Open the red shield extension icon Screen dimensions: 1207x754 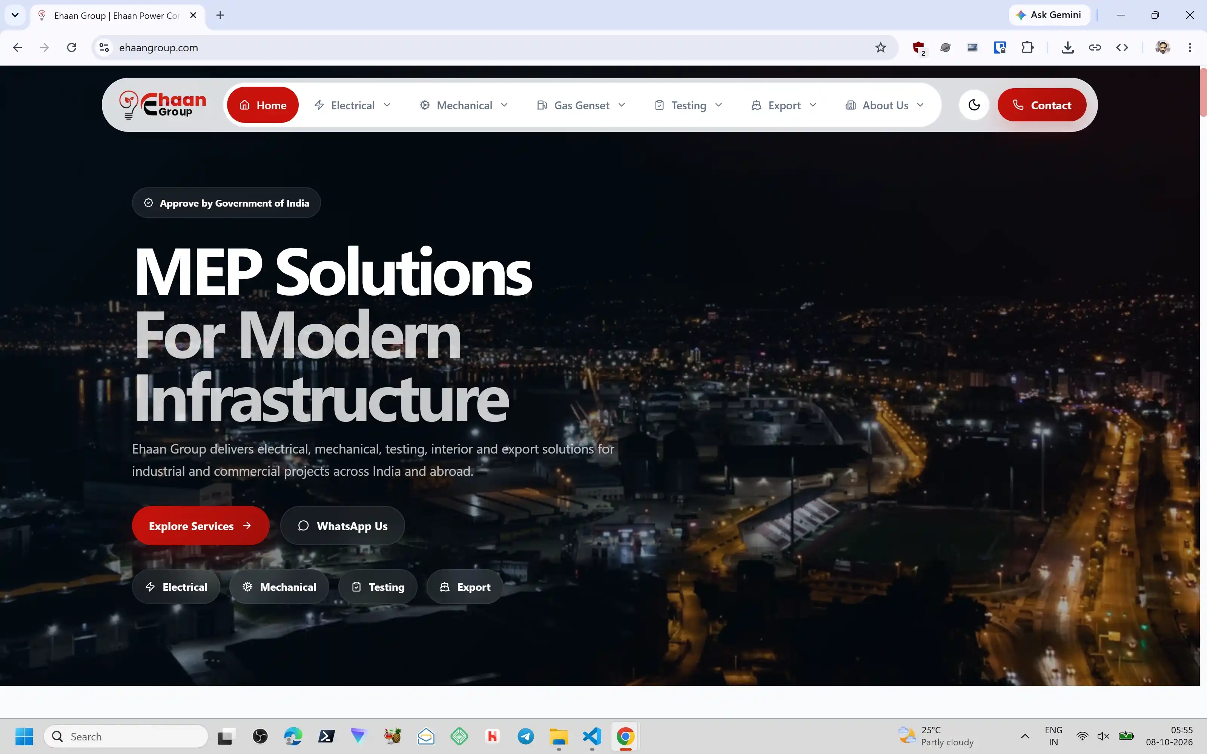click(919, 48)
